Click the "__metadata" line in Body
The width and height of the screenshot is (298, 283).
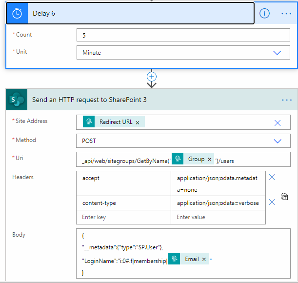pos(122,247)
